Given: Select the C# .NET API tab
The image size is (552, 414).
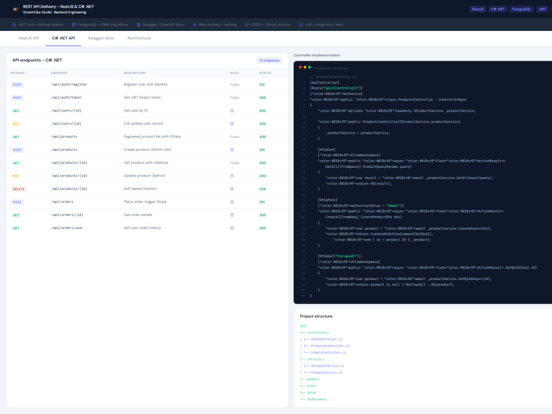Looking at the screenshot, I should 63,38.
